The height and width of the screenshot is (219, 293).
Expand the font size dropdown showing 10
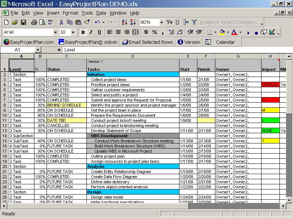73,32
